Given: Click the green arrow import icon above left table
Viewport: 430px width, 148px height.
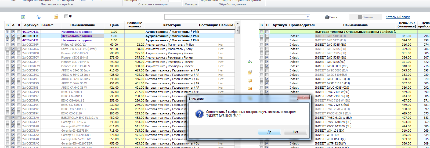Looking at the screenshot, I should [x=23, y=17].
